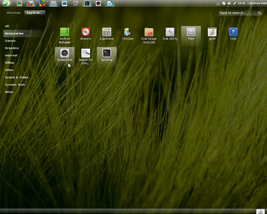Click the pen-shaped tray icon

pyautogui.click(x=234, y=3)
